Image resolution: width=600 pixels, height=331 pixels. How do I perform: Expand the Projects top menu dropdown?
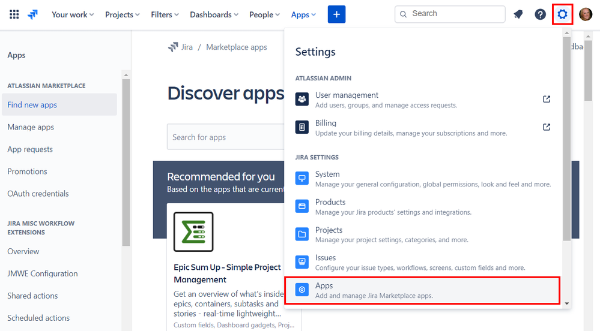pyautogui.click(x=123, y=14)
